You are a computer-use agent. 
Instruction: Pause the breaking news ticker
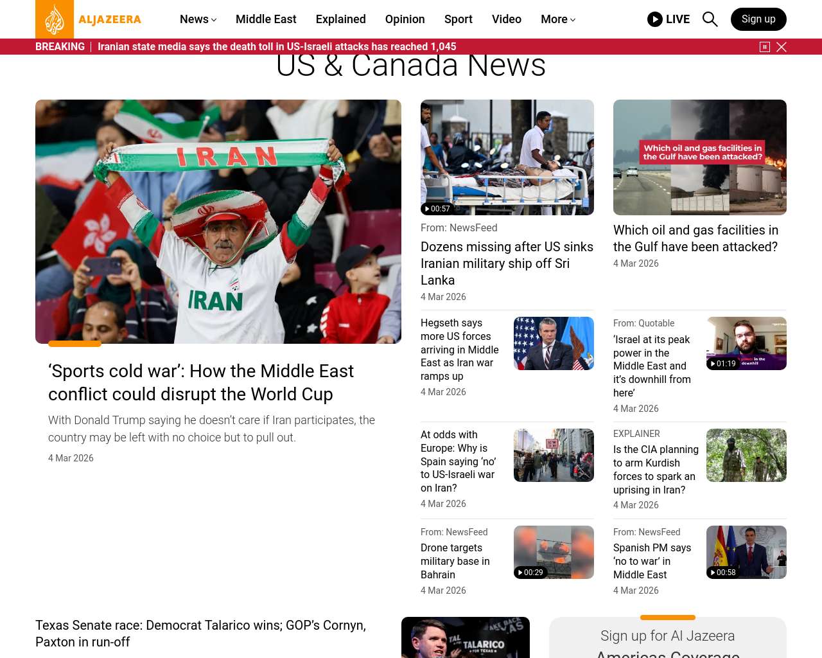[x=765, y=47]
